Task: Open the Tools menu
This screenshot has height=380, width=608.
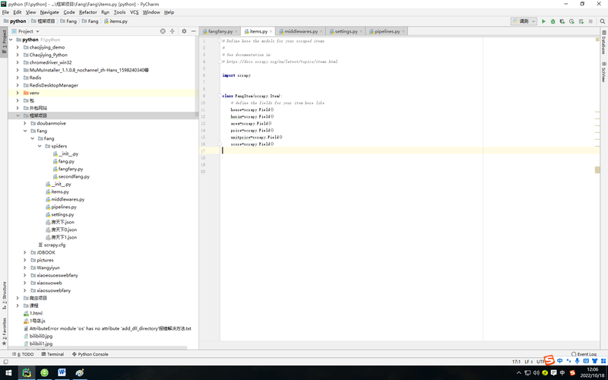Action: click(x=119, y=12)
